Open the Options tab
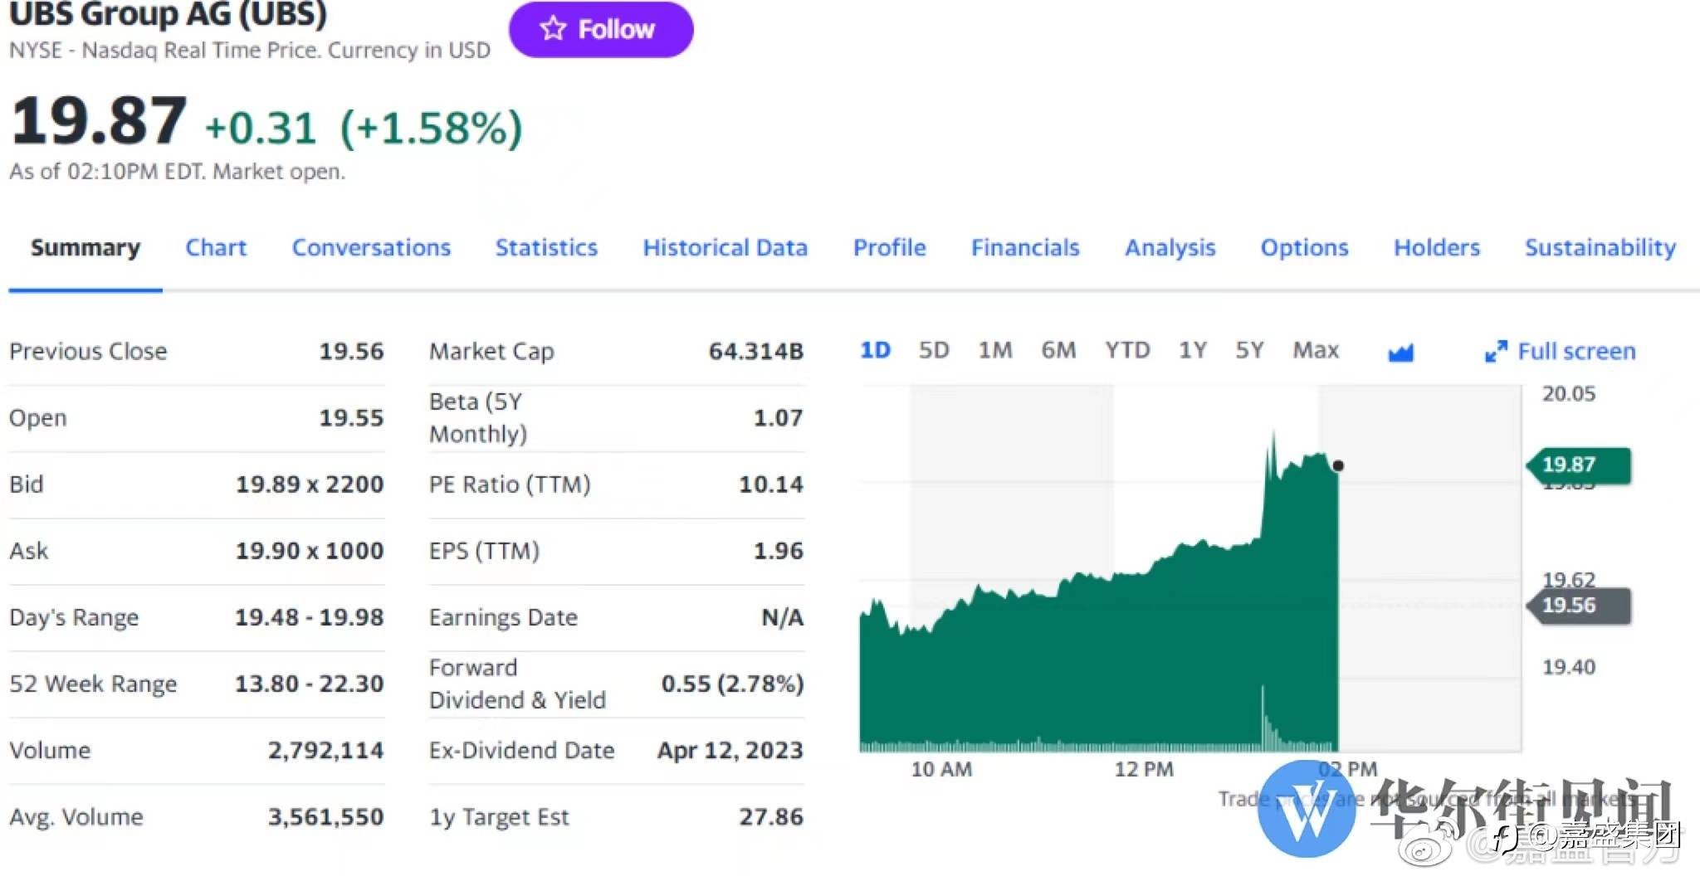 click(x=1304, y=247)
